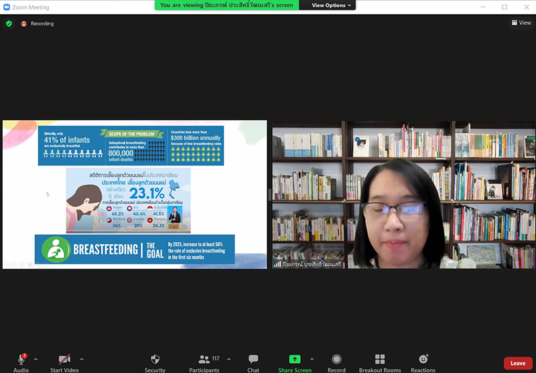Open the Reactions emoji menu
The height and width of the screenshot is (373, 536).
(x=423, y=360)
